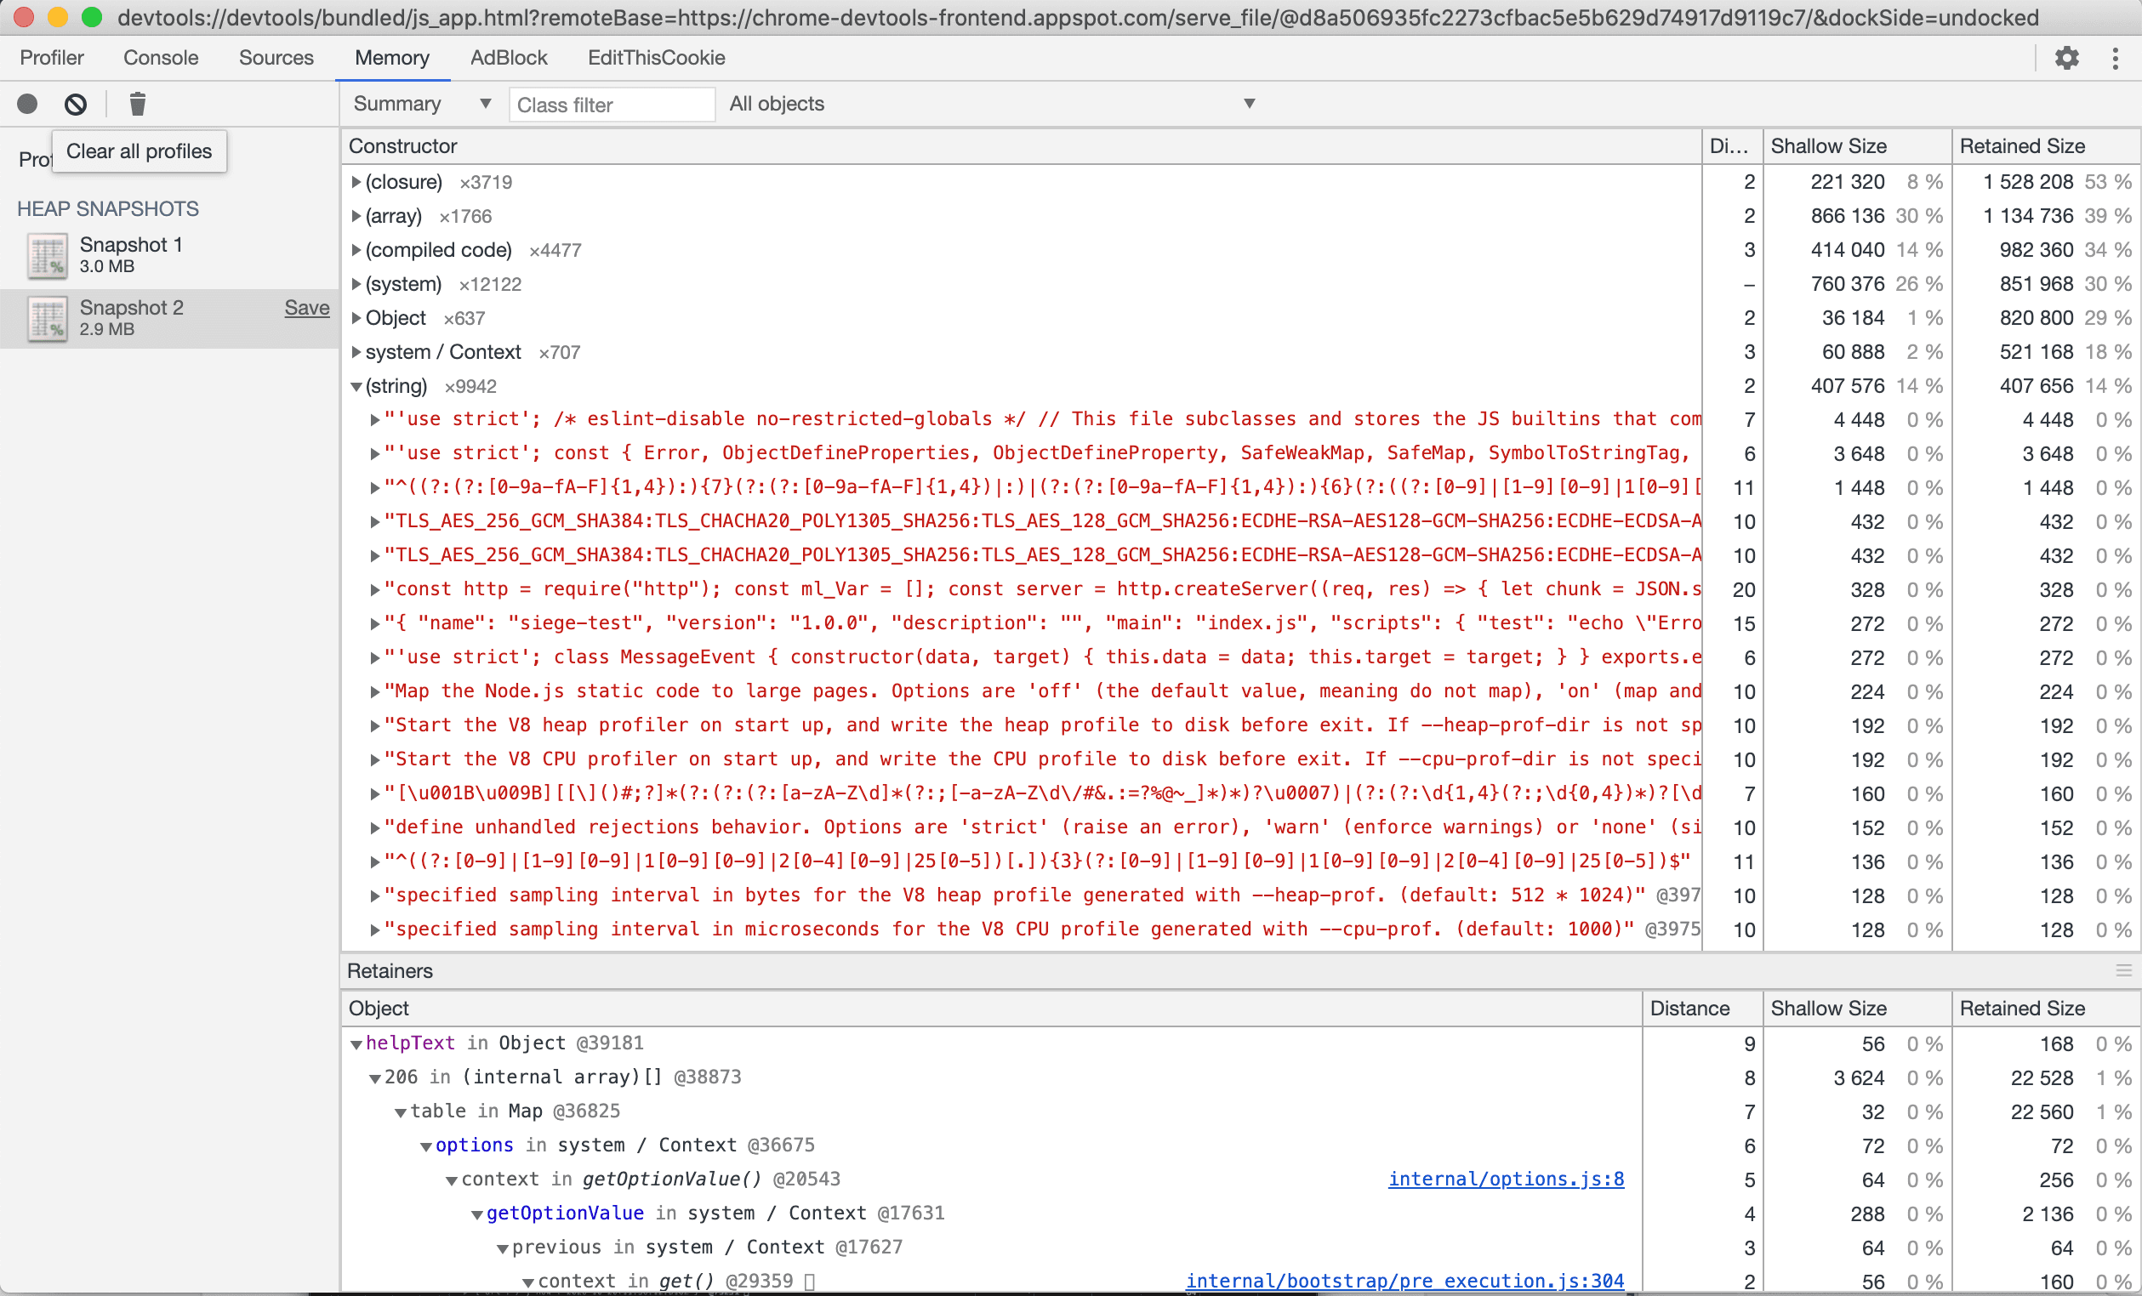Select the Snapshot 2 profile icon
The height and width of the screenshot is (1296, 2142).
tap(47, 318)
